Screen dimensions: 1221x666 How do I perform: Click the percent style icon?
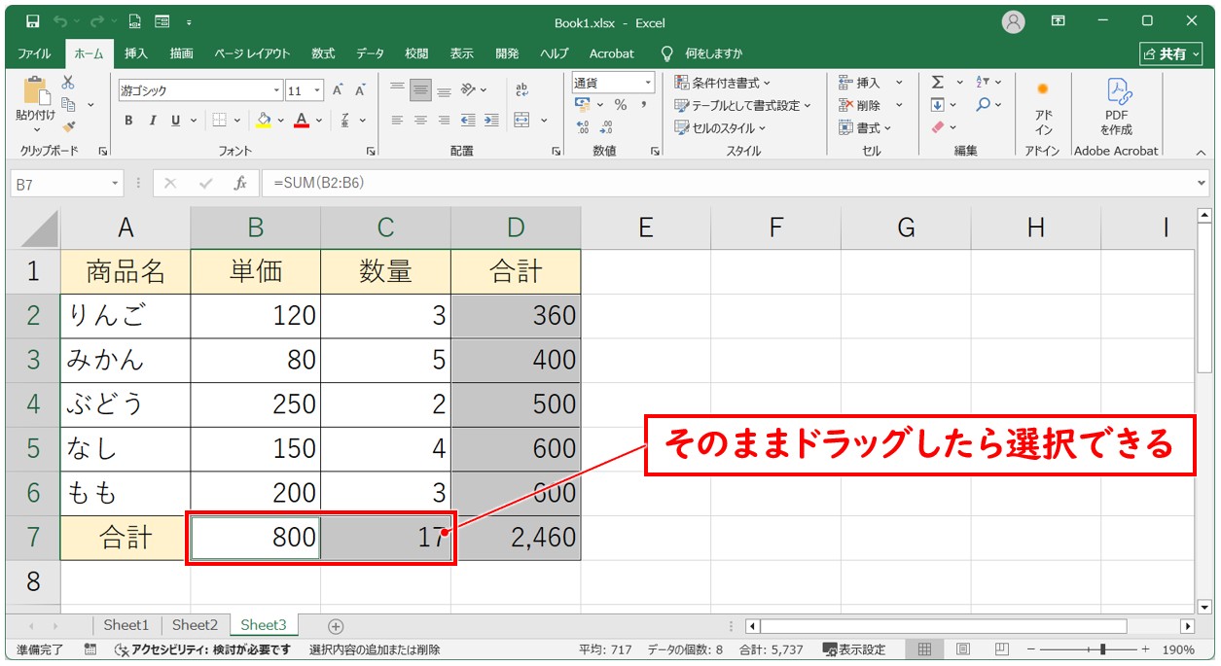[620, 105]
